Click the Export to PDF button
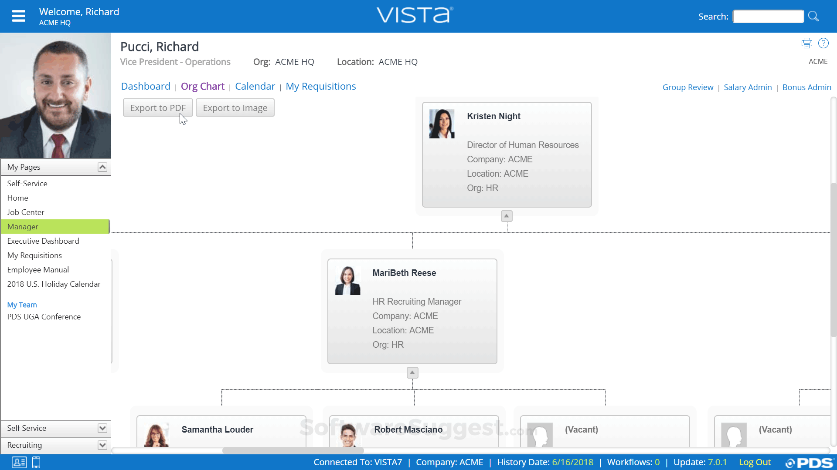This screenshot has width=837, height=470. pos(157,107)
